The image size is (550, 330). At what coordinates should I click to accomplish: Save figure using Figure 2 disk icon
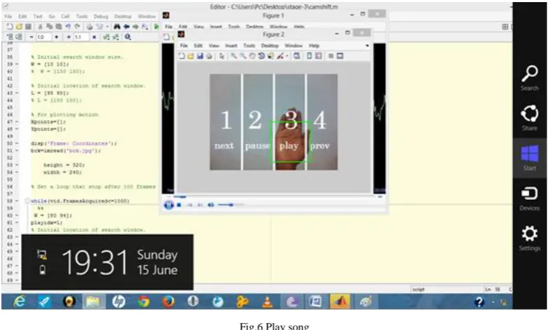200,56
